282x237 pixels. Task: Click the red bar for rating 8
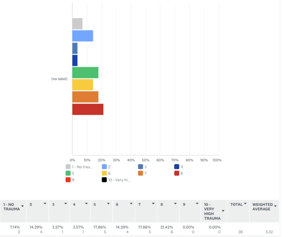pyautogui.click(x=88, y=110)
